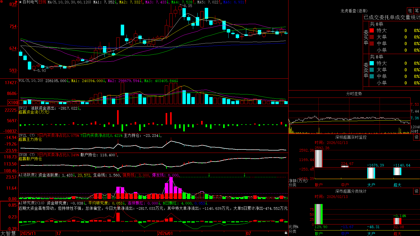Click the 2592.36 散户 net amount bar
The width and height of the screenshot is (420, 236).
[x=319, y=159]
